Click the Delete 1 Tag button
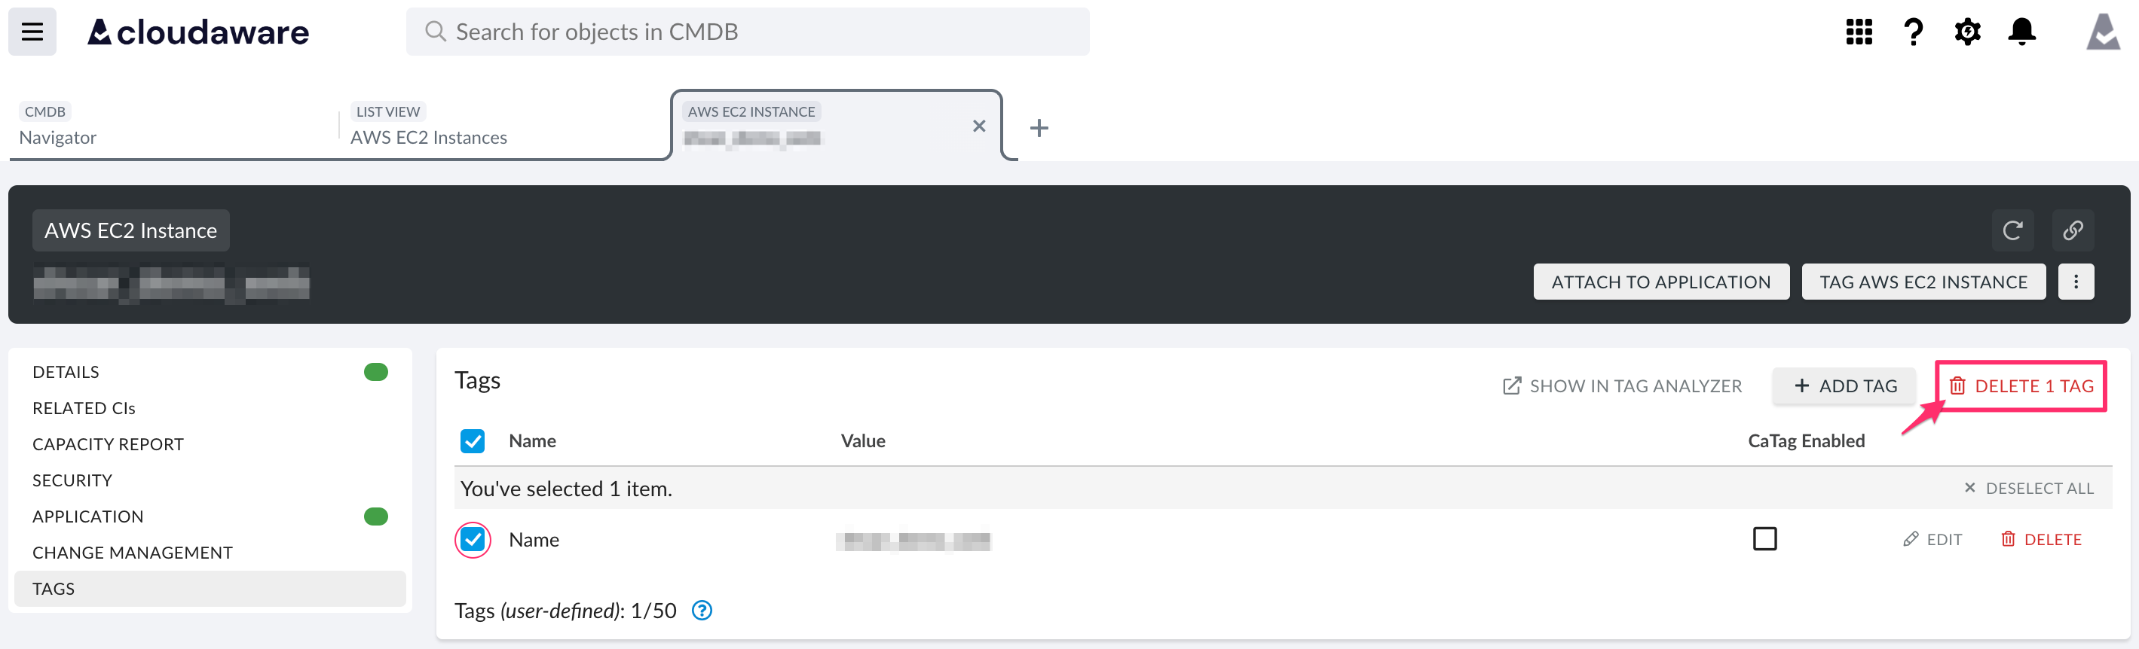2139x649 pixels. [2021, 386]
